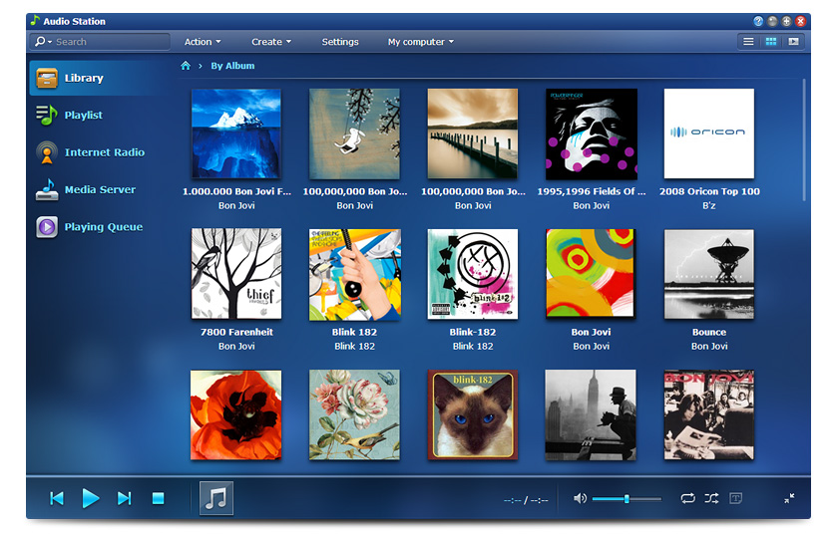Screen dimensions: 835x538
Task: Open the Action dropdown menu
Action: [203, 42]
